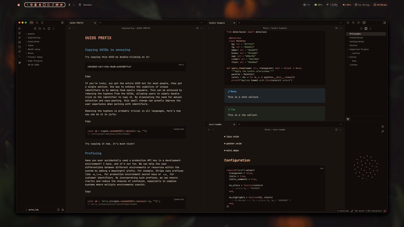Create a new folder from file explorer toolbar
The image size is (404, 227).
click(x=40, y=28)
